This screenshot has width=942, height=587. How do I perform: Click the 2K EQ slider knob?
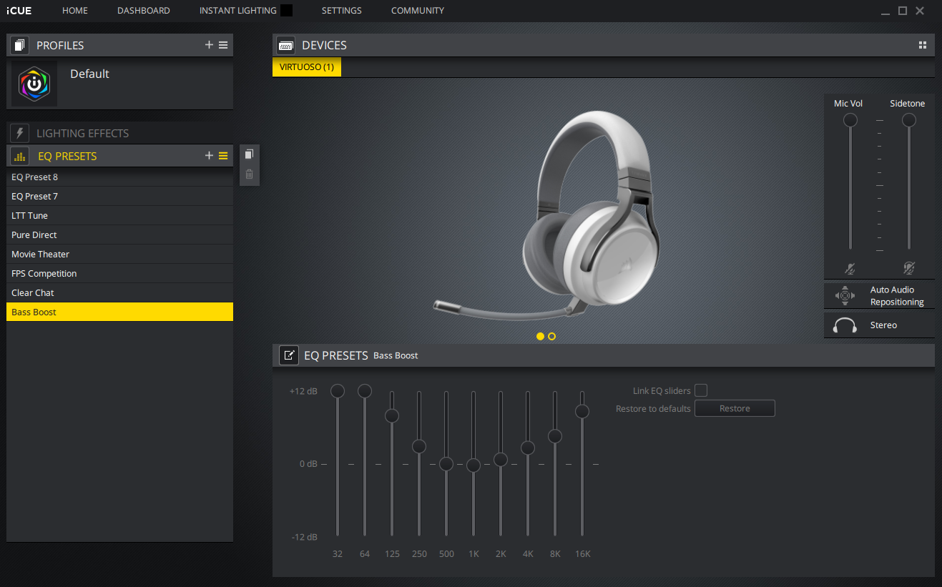501,460
